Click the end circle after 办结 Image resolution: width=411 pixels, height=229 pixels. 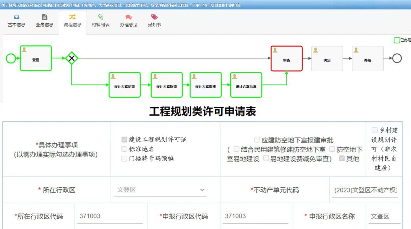[x=397, y=58]
